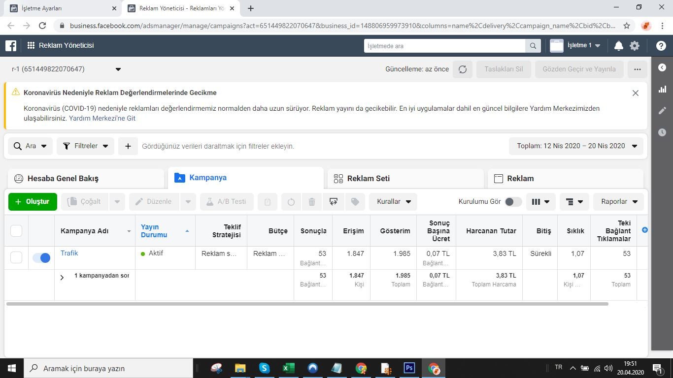673x378 pixels.
Task: Refresh the data with the reload icon
Action: [x=463, y=69]
